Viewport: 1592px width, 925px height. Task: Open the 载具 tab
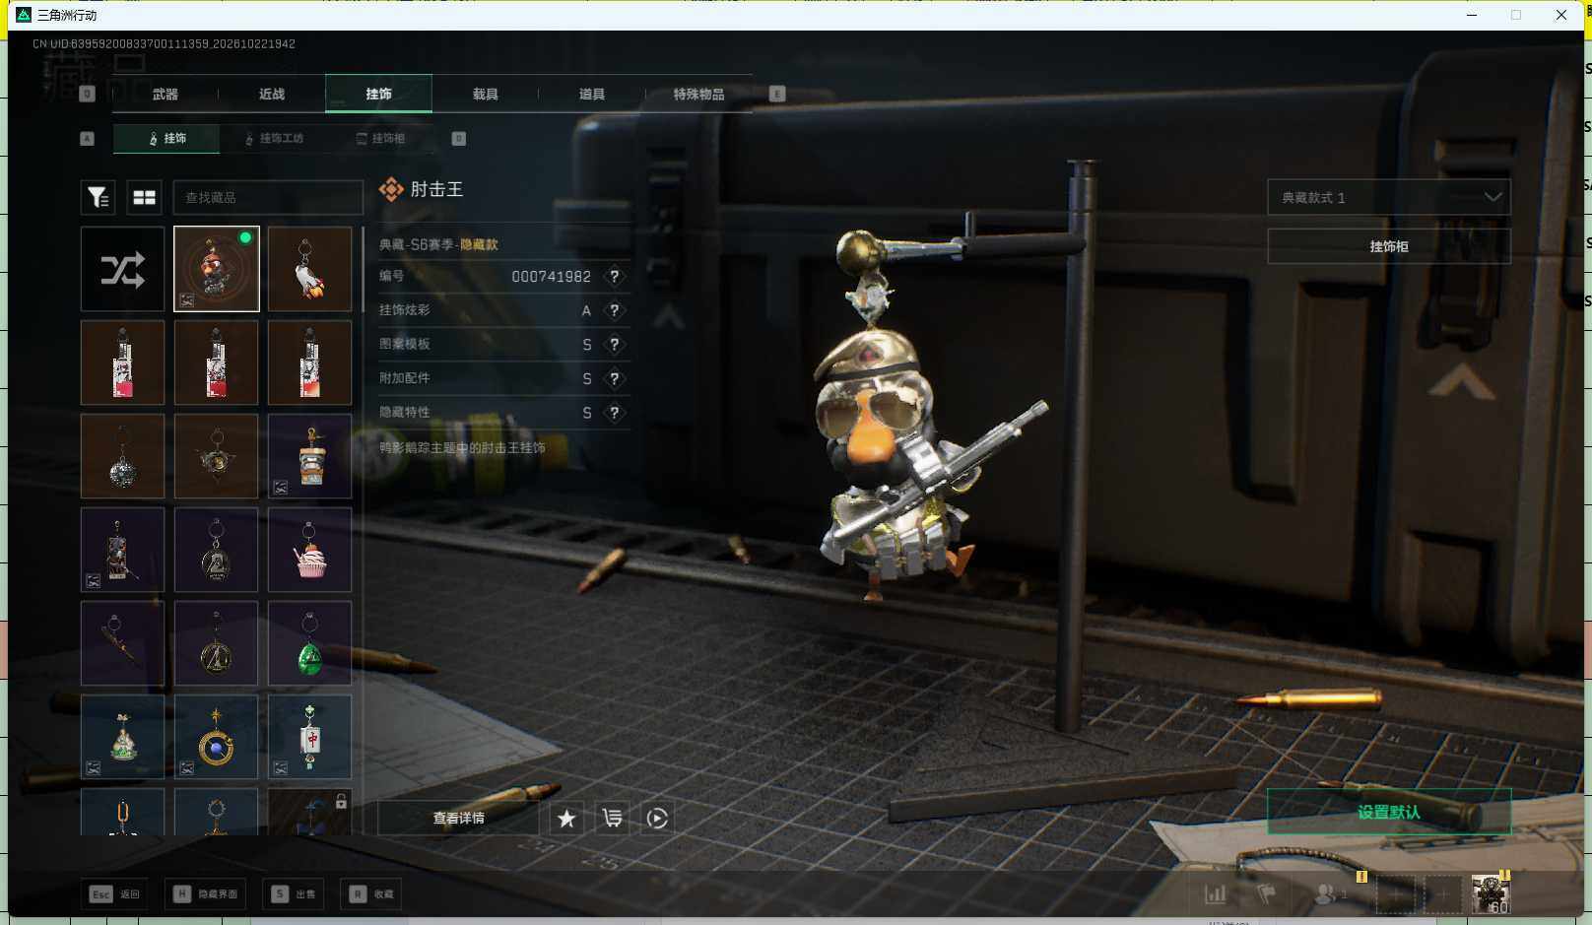tap(485, 94)
